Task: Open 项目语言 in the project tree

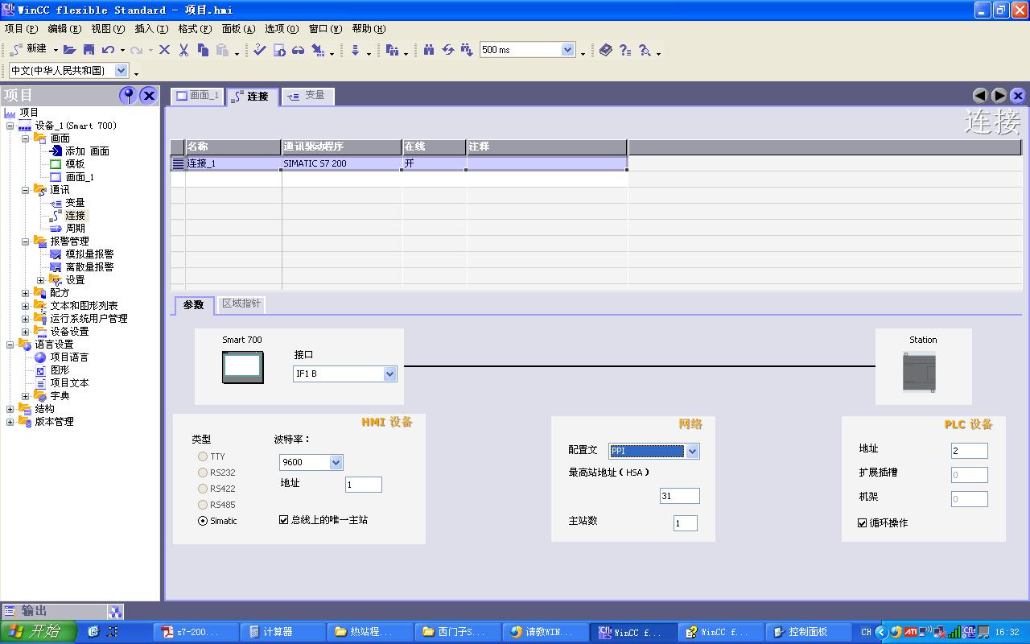Action: coord(69,357)
